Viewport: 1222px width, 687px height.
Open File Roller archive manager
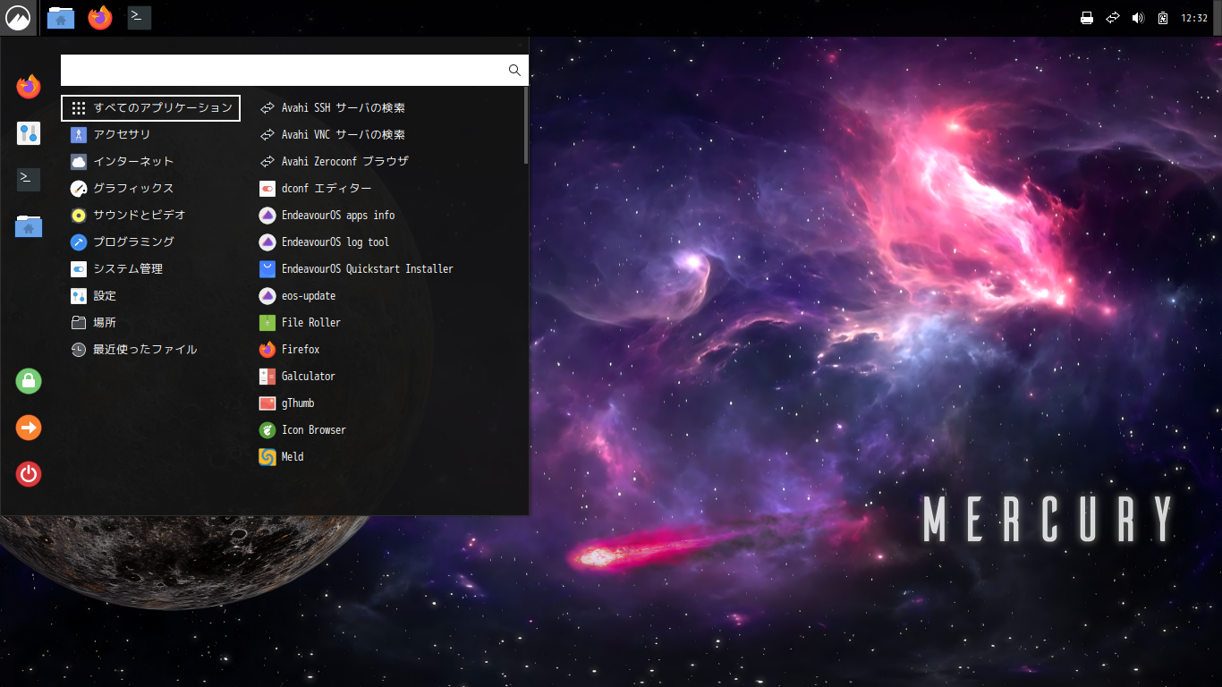(x=386, y=322)
